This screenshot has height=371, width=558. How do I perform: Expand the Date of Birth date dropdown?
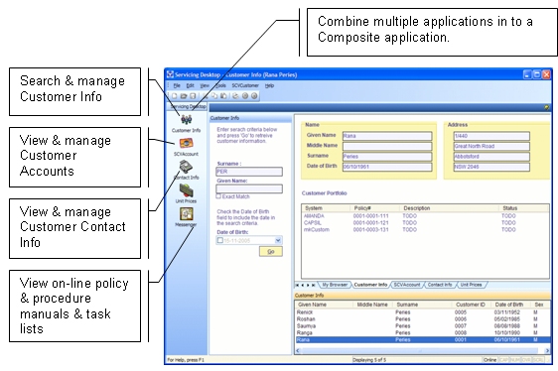(278, 240)
